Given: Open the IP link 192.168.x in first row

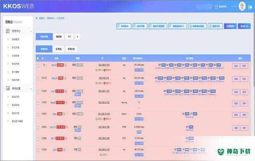Looking at the screenshot, I should tap(104, 65).
